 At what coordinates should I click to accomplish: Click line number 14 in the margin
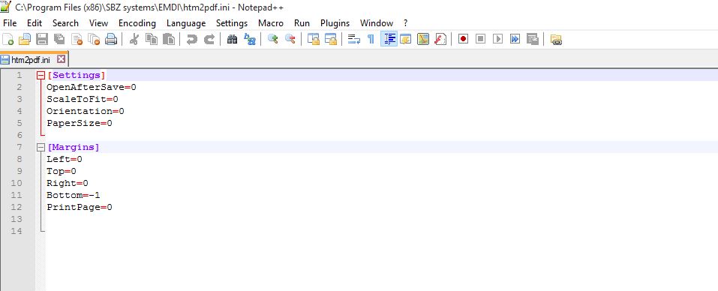coord(17,231)
